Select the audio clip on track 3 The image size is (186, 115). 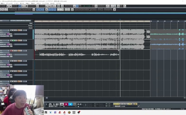pyautogui.click(x=77, y=55)
